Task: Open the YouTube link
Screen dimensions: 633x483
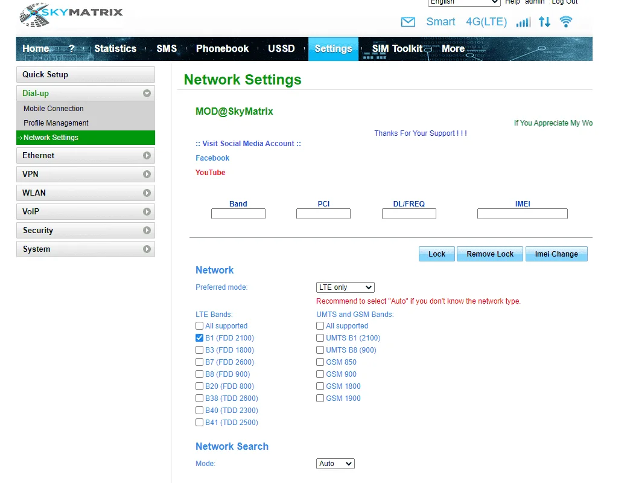Action: click(x=211, y=173)
